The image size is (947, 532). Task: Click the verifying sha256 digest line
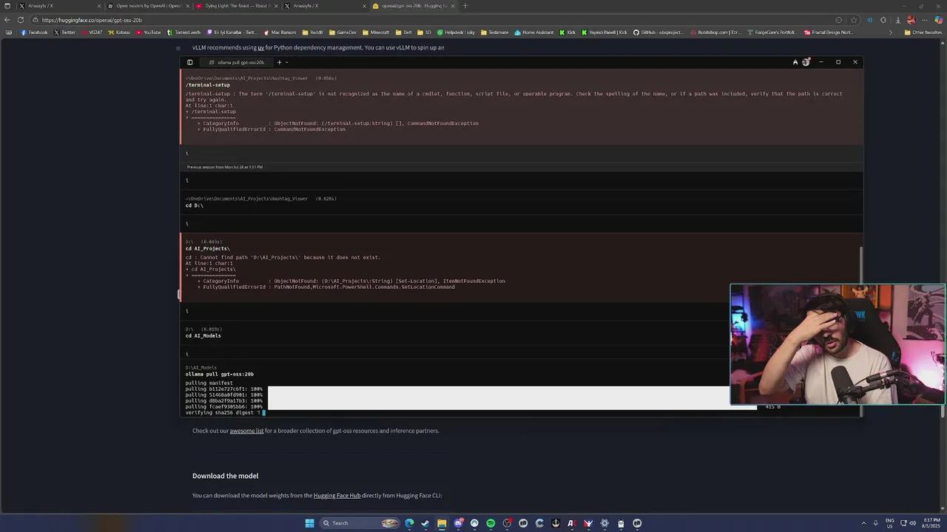coord(225,412)
